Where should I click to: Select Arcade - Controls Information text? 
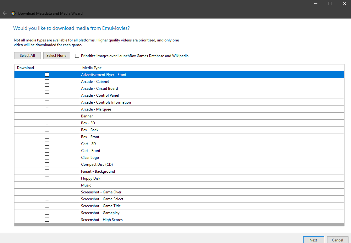[x=106, y=102]
